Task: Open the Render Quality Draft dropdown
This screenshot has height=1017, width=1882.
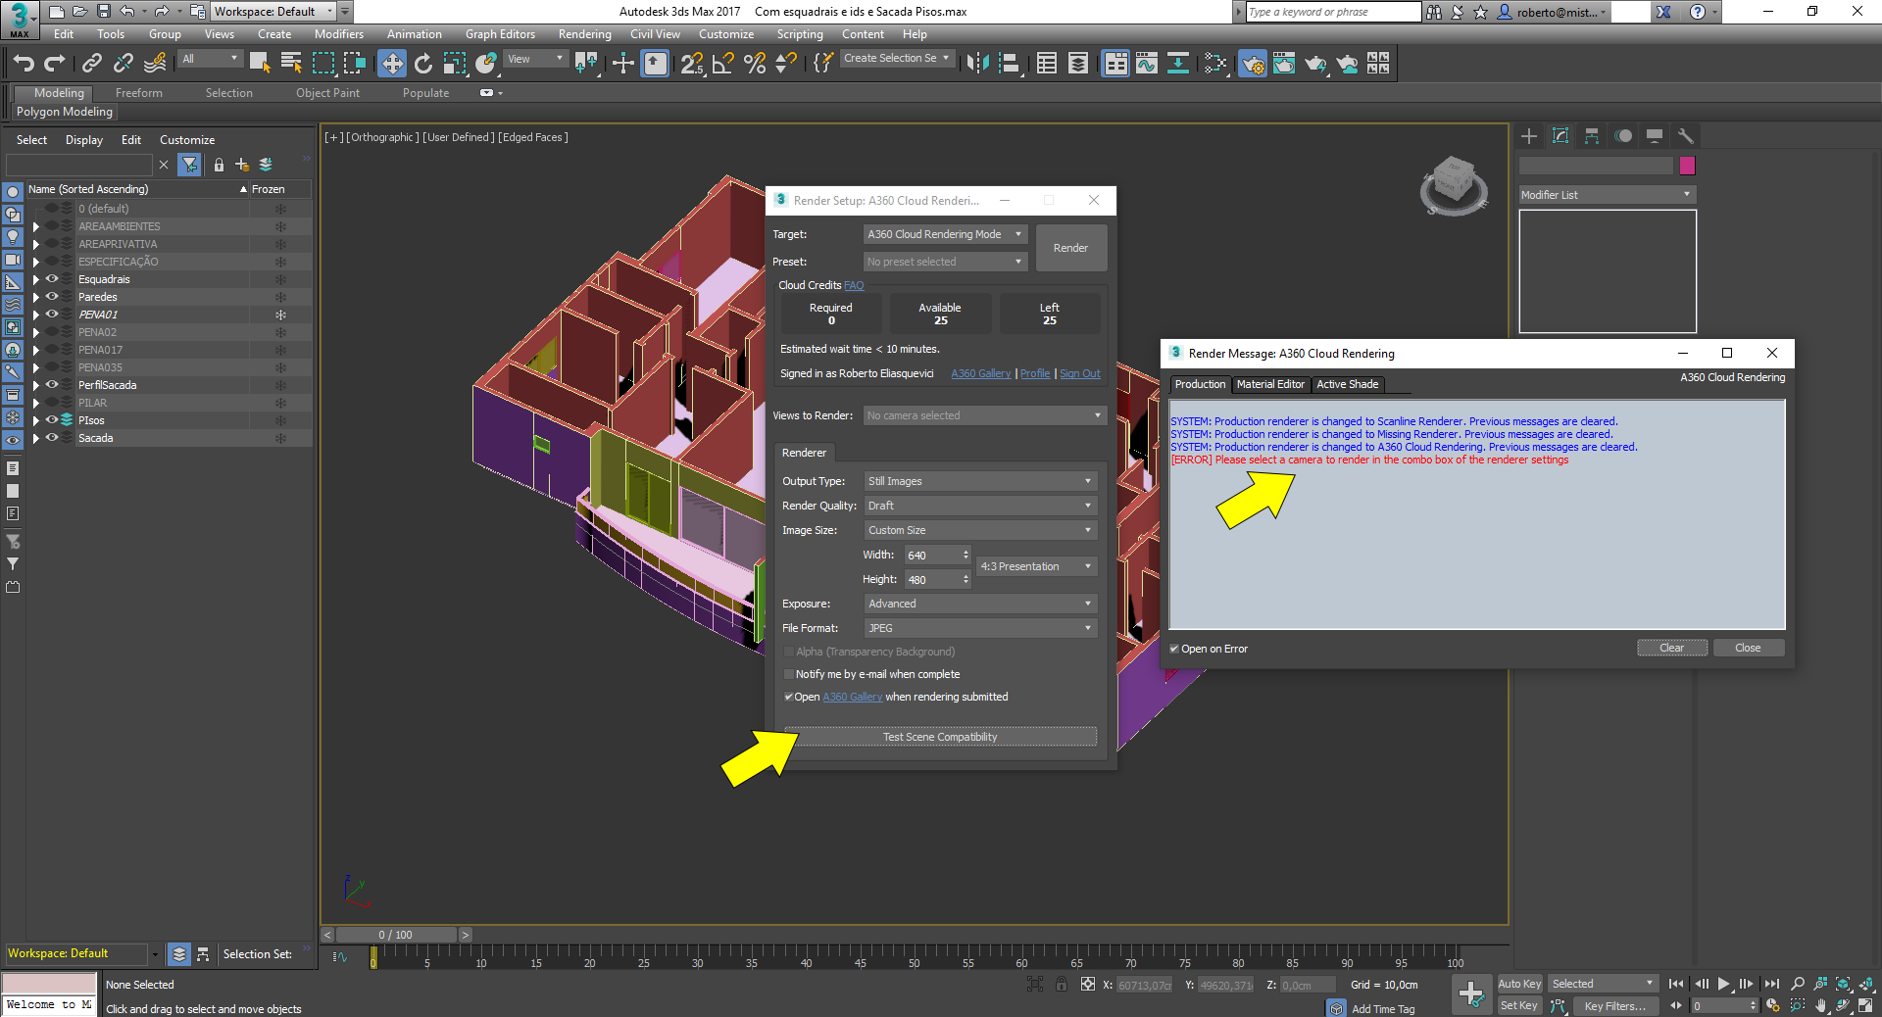Action: pyautogui.click(x=979, y=506)
